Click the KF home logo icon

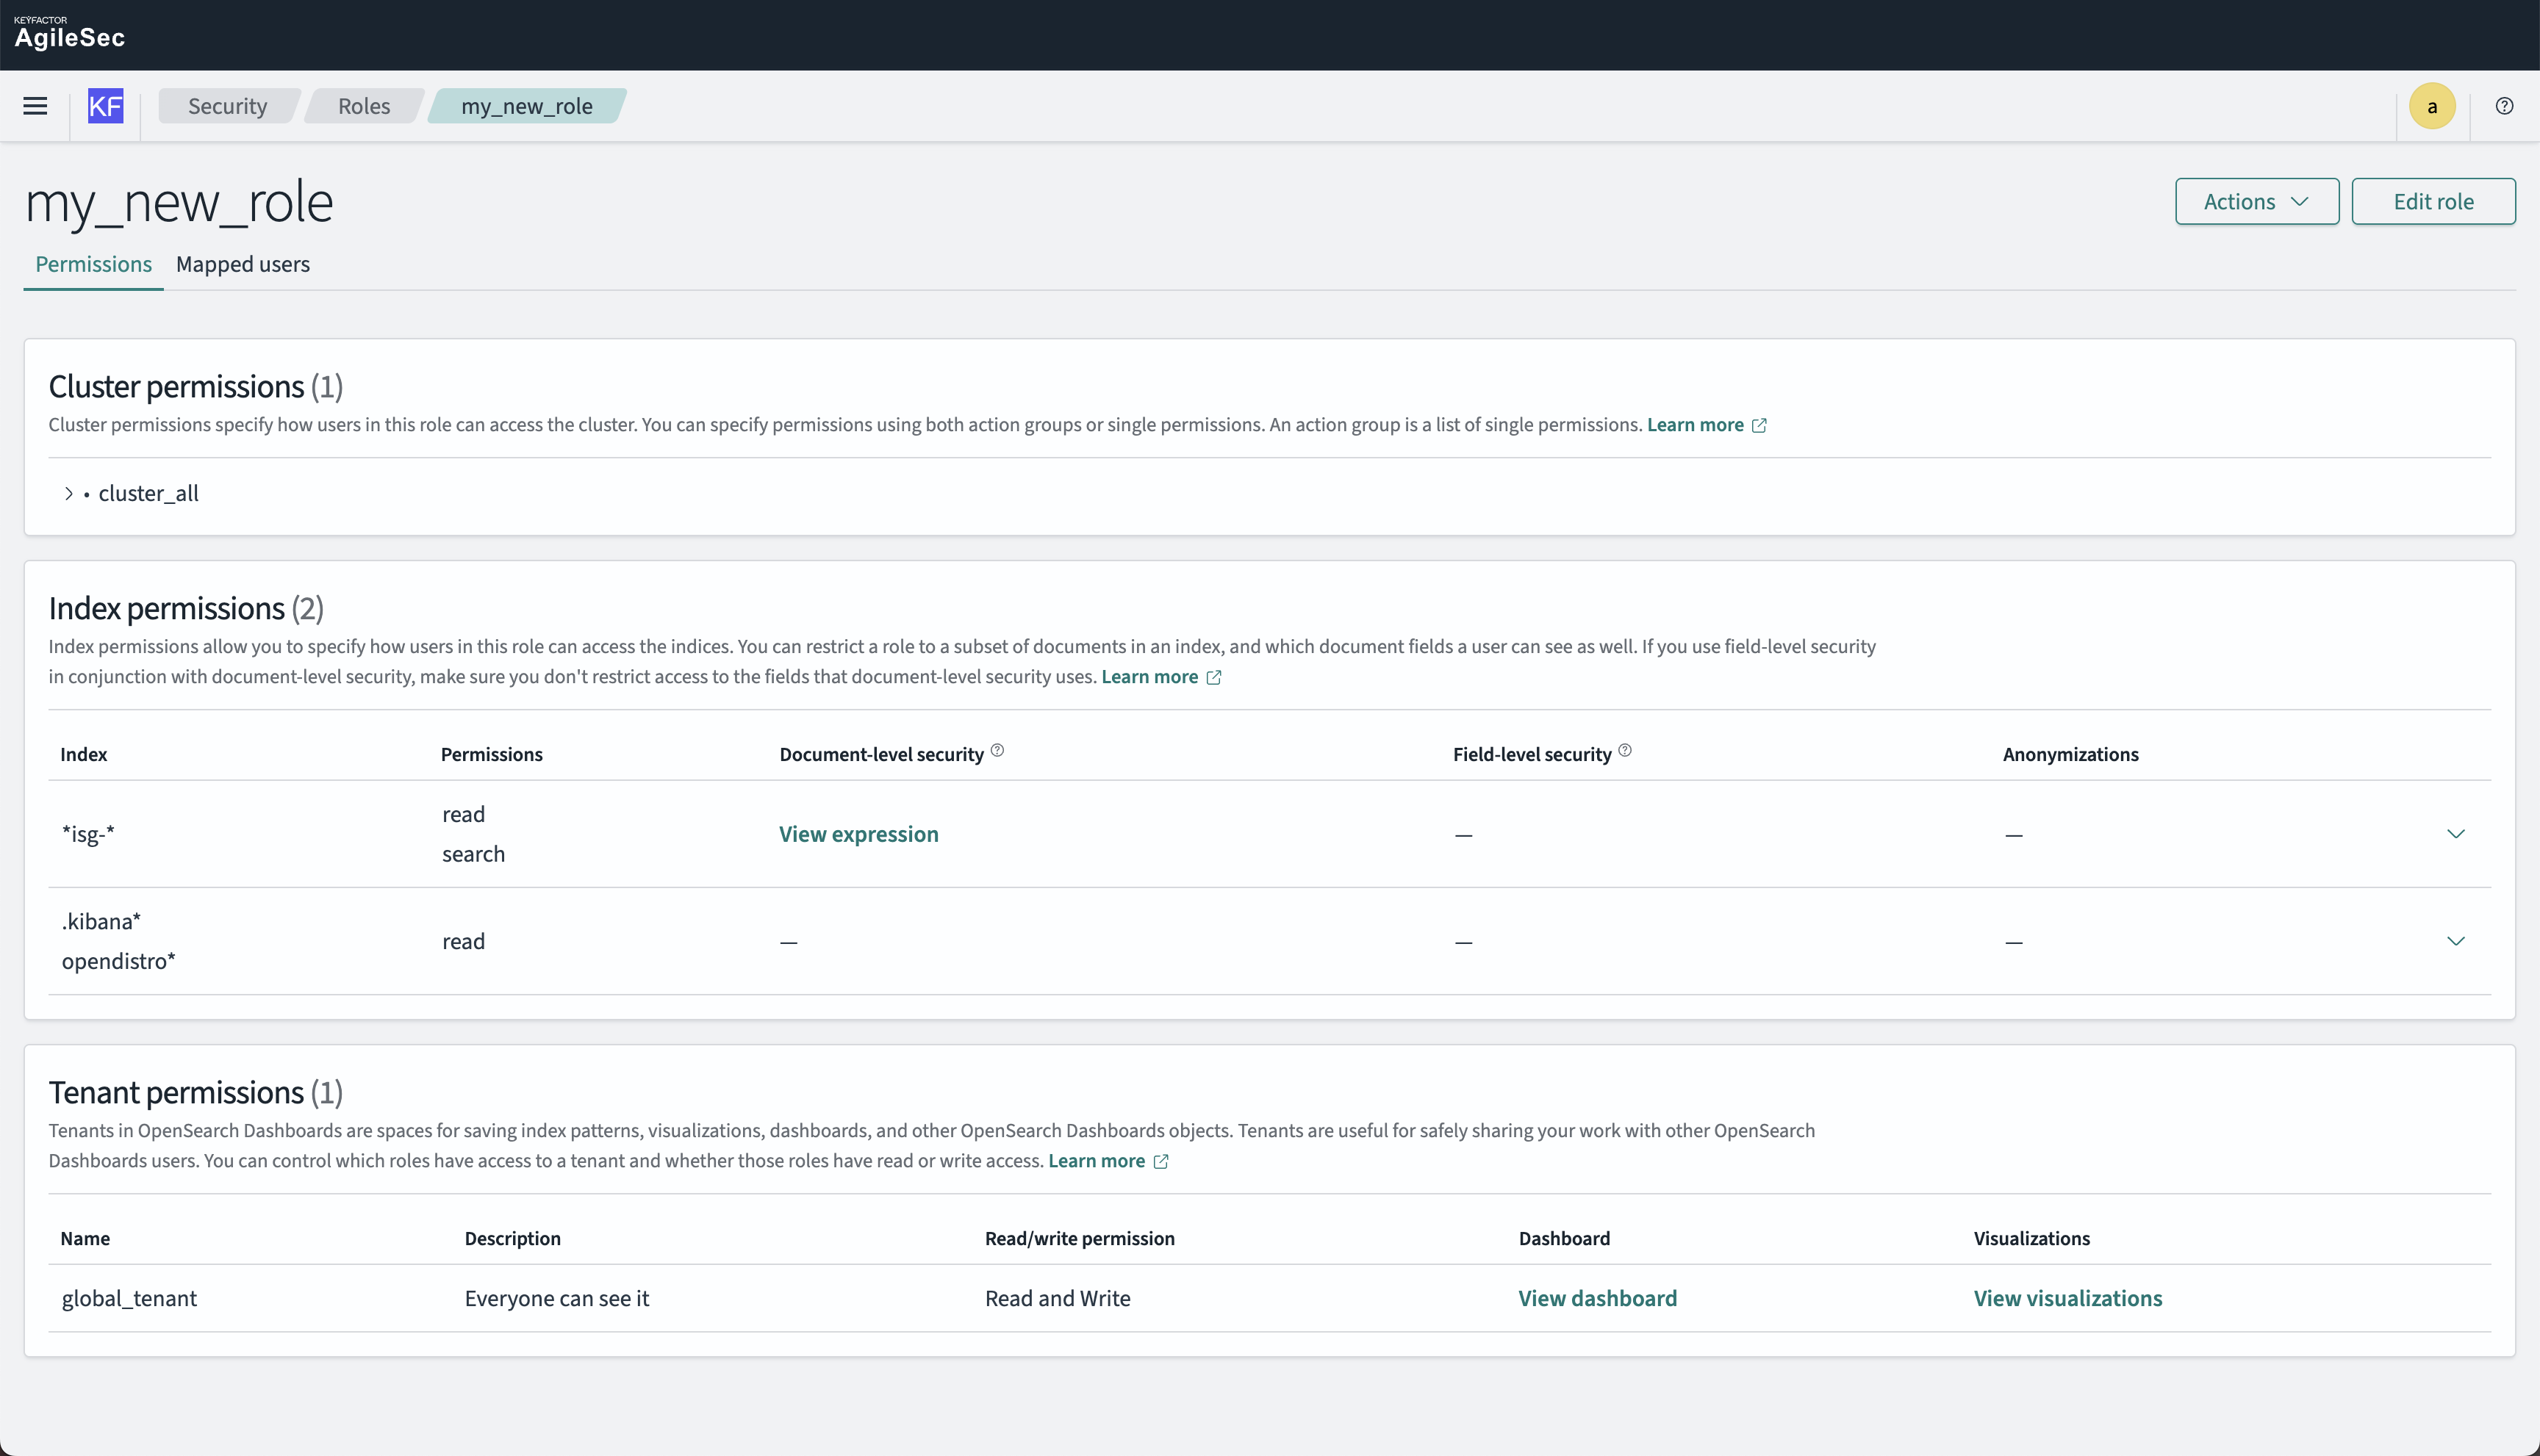pyautogui.click(x=105, y=106)
